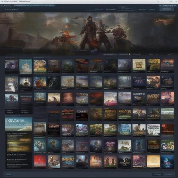178x178 pixels.
Task: Click the outlined button in bottom-right footer
Action: point(158,174)
